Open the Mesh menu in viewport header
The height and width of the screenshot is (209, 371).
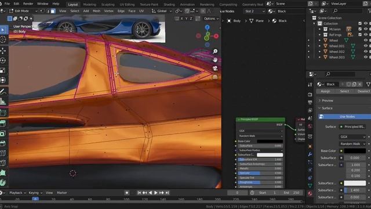96,11
